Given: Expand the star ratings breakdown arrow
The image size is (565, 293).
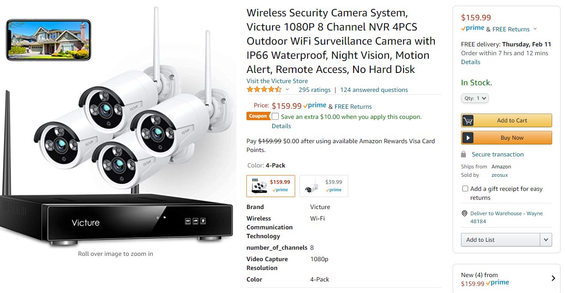Looking at the screenshot, I should [287, 90].
